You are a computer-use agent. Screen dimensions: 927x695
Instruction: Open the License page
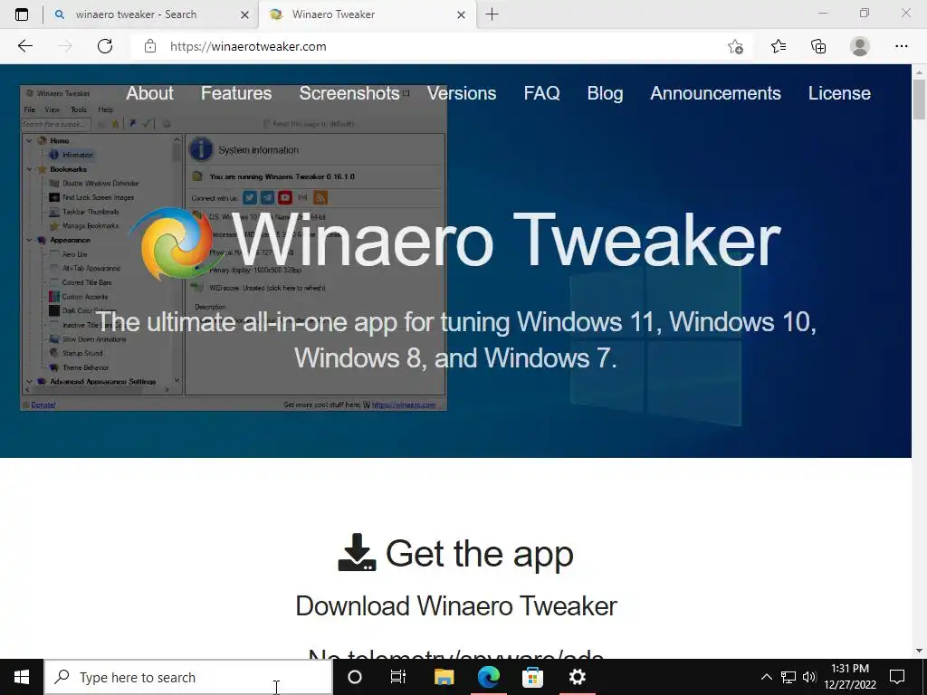click(839, 93)
